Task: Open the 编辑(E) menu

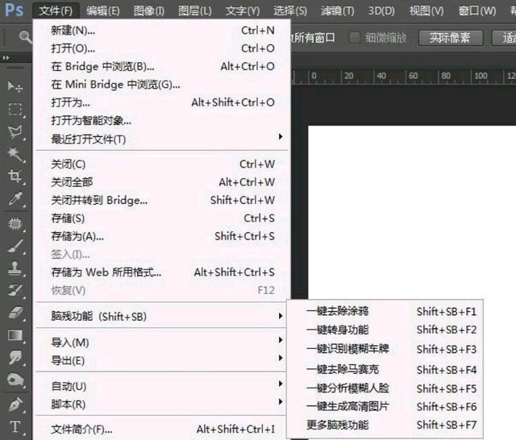Action: click(103, 11)
